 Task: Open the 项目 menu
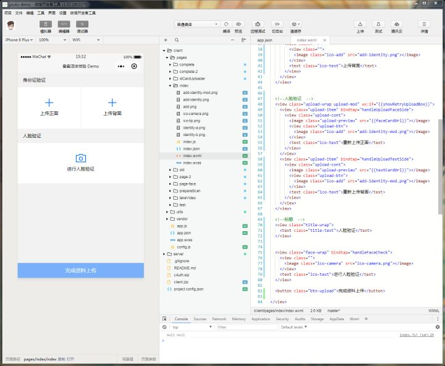click(8, 13)
